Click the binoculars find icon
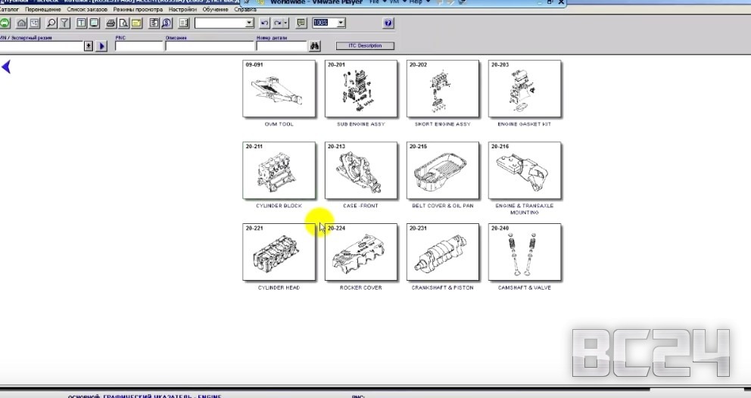This screenshot has width=751, height=398. point(315,46)
